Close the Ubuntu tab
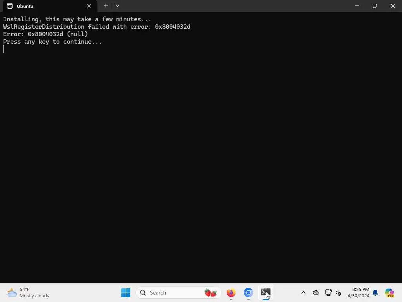Image resolution: width=402 pixels, height=302 pixels. pos(89,6)
